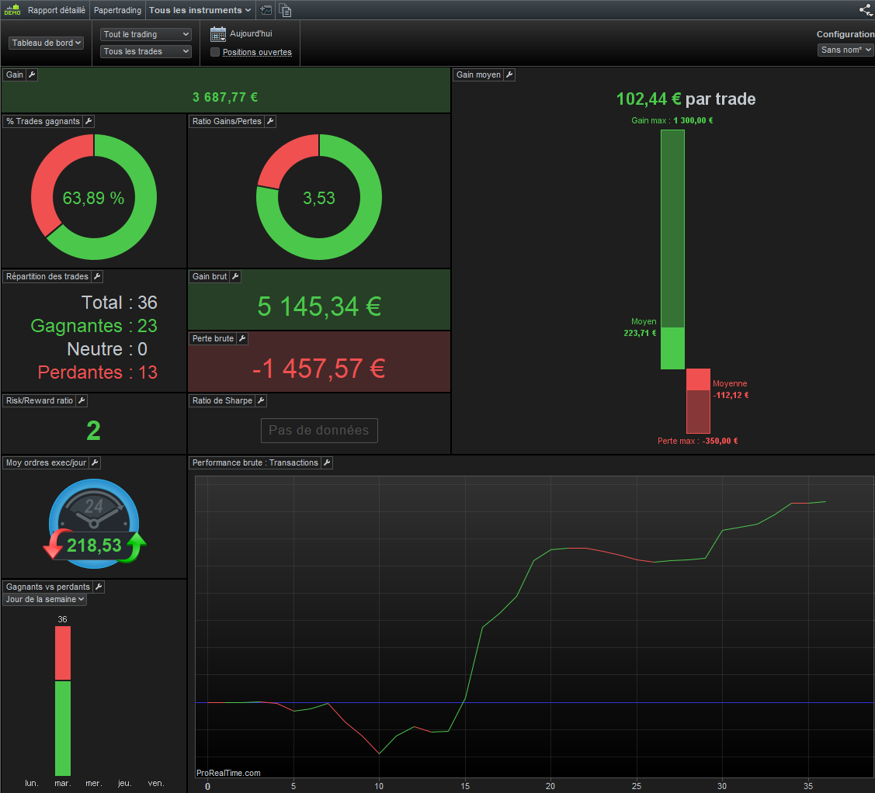Image resolution: width=875 pixels, height=793 pixels.
Task: Select the Papertrading tab
Action: pos(117,10)
